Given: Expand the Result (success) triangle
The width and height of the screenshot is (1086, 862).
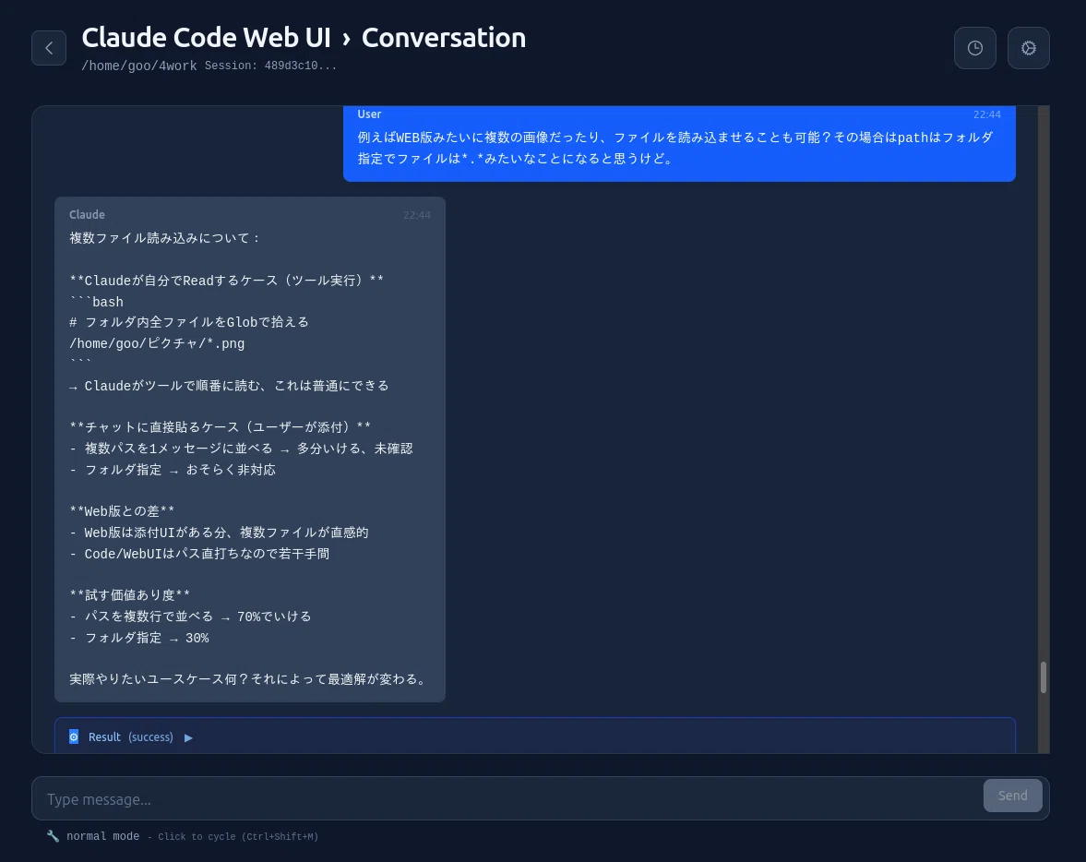Looking at the screenshot, I should 188,737.
